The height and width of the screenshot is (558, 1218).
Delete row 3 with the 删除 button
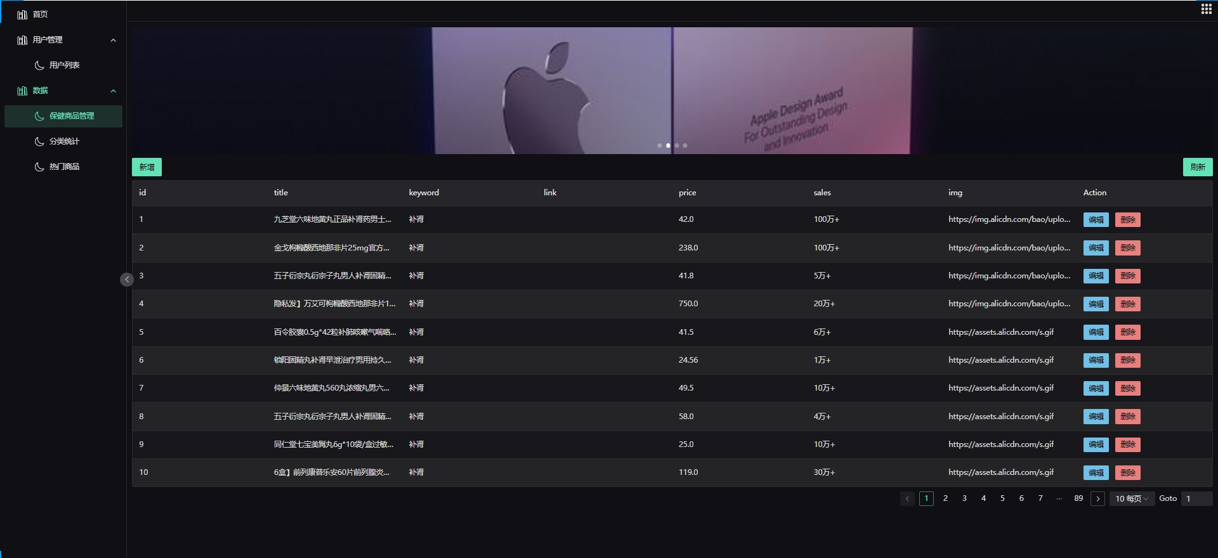(1127, 276)
